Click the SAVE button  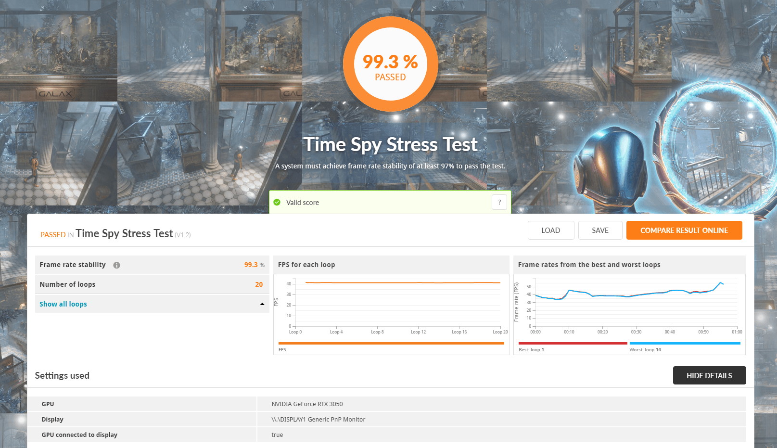pyautogui.click(x=600, y=230)
